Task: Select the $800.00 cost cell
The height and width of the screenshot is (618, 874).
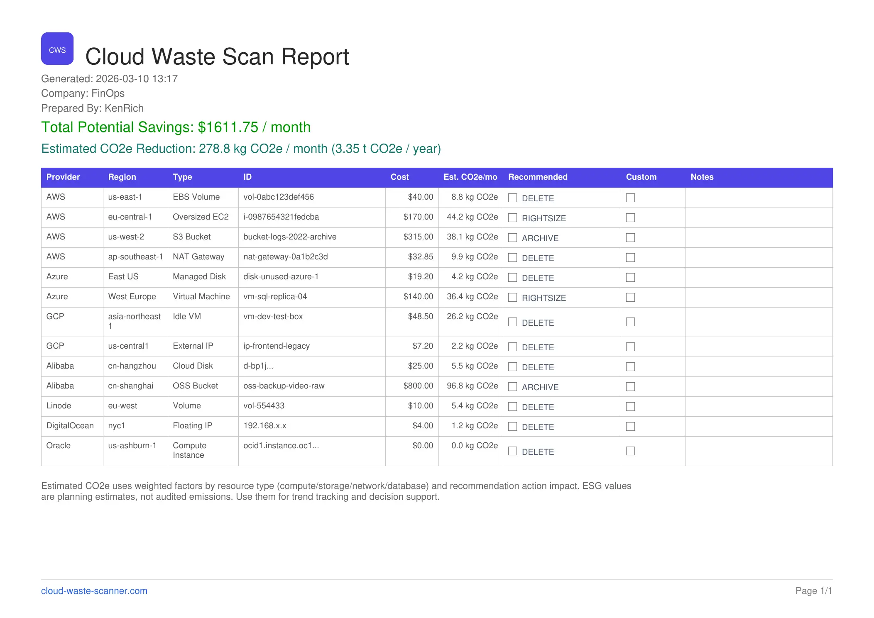Action: (x=412, y=386)
